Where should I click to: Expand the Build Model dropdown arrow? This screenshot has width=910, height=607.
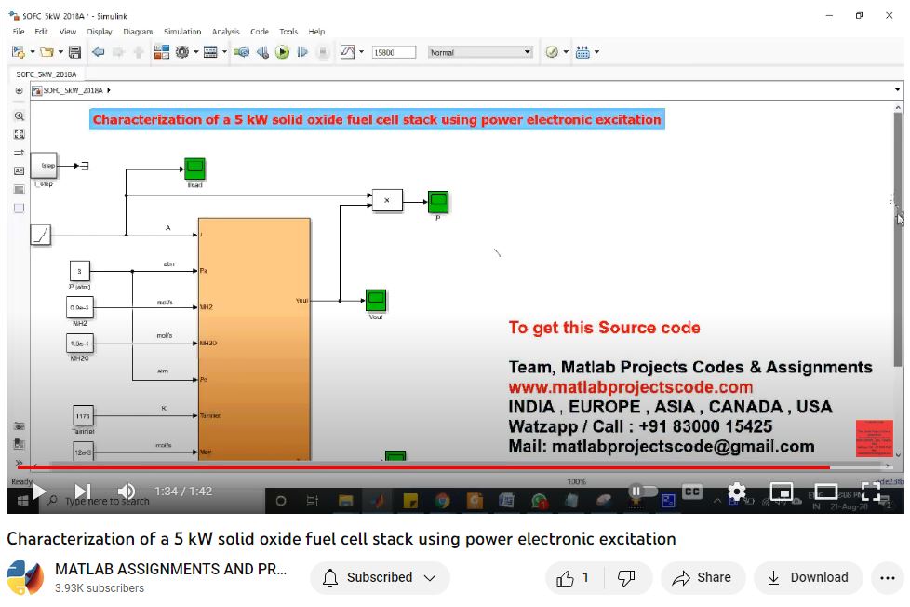(x=596, y=52)
